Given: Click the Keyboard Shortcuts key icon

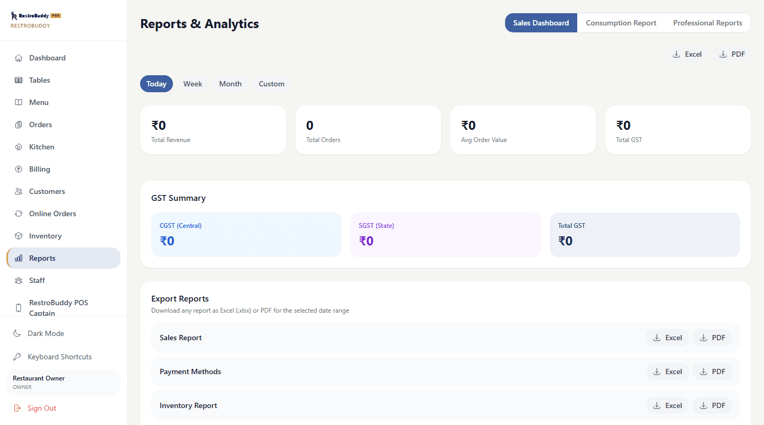Looking at the screenshot, I should (17, 357).
